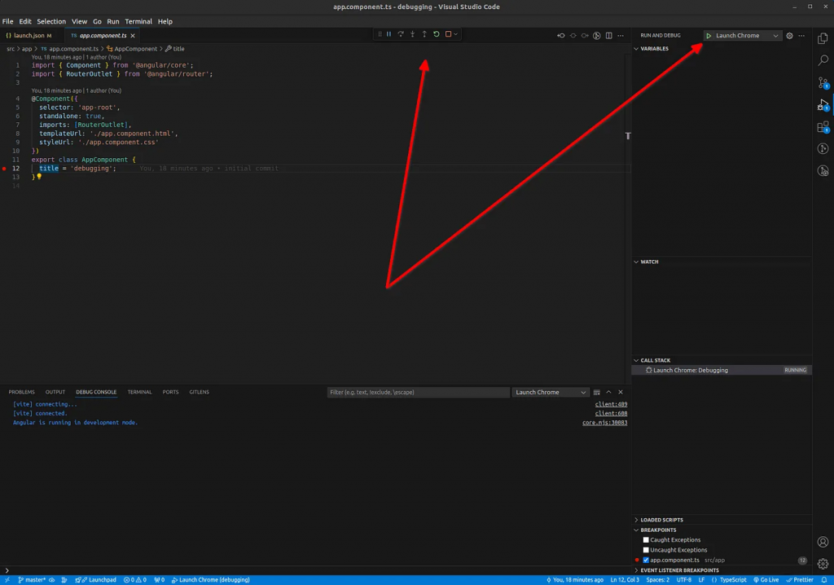Open the Terminal menu in menu bar
This screenshot has width=834, height=585.
tap(138, 21)
